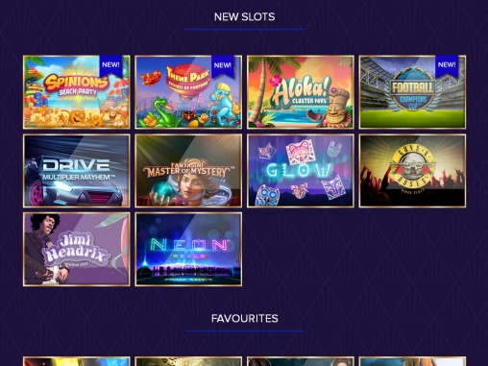Viewport: 488px width, 366px height.
Task: Select the Guns N' Roses slot
Action: point(412,171)
